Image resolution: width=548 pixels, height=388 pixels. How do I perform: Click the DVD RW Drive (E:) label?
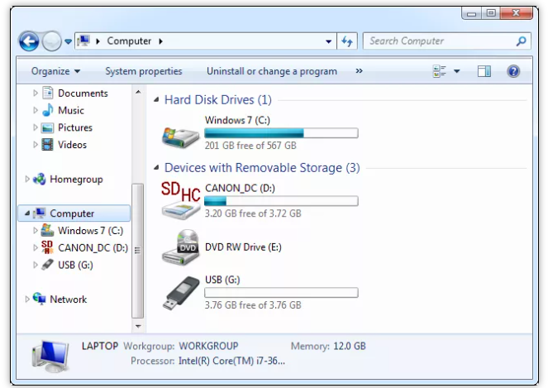click(x=243, y=247)
